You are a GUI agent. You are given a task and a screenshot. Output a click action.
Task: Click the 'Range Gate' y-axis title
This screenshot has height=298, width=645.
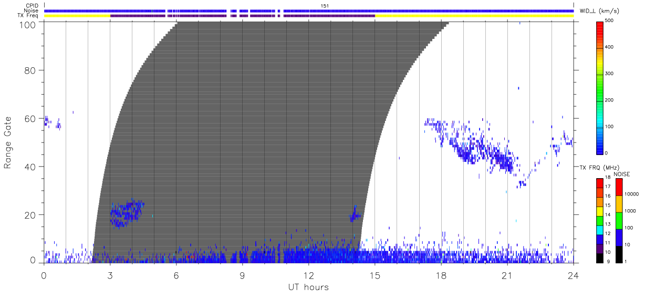[x=8, y=143]
